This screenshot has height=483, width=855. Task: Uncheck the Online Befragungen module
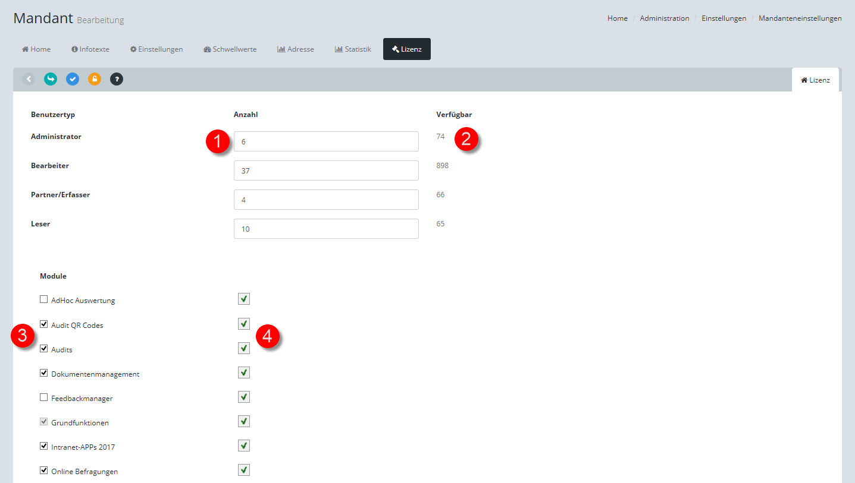[43, 471]
